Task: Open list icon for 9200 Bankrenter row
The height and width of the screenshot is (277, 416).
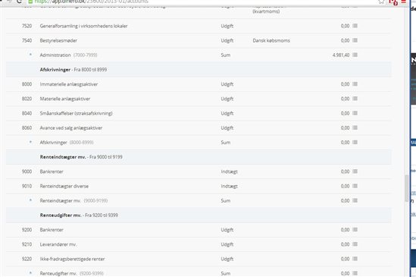Action: (355, 230)
